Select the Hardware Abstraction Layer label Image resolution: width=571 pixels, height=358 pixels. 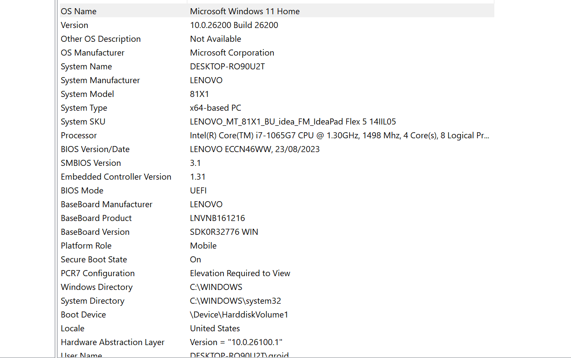click(x=112, y=342)
